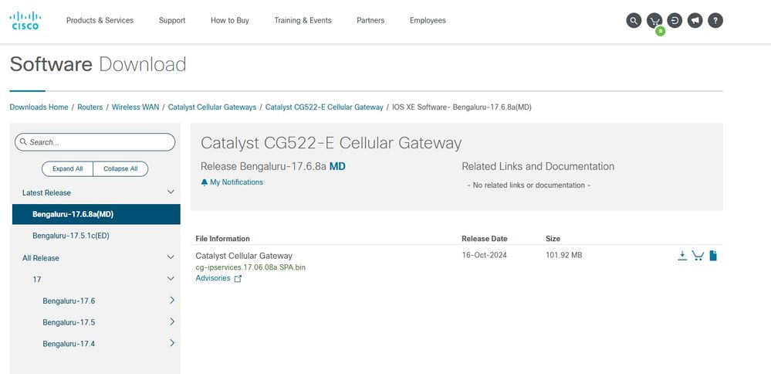Click Collapse All button
Screen dimensions: 771x374
pyautogui.click(x=120, y=168)
